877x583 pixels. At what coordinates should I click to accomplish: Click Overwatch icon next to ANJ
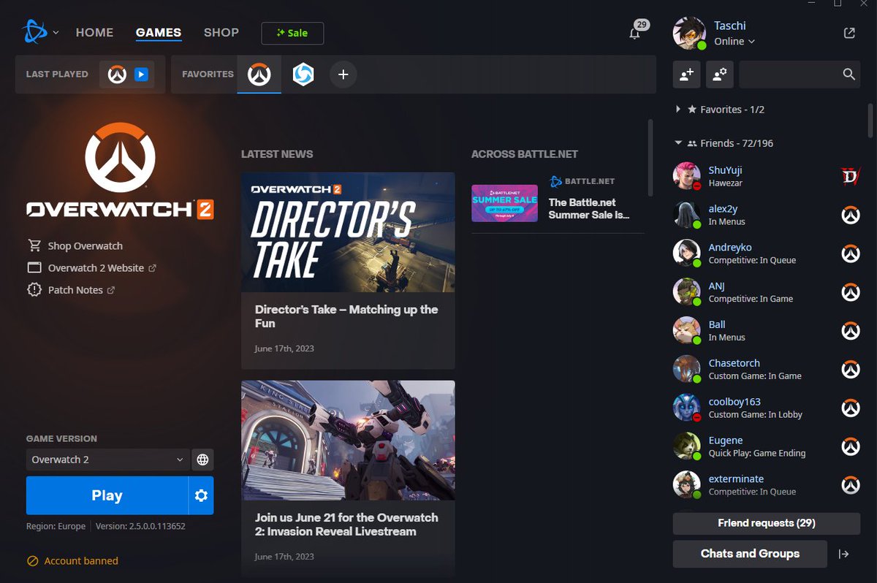tap(850, 292)
